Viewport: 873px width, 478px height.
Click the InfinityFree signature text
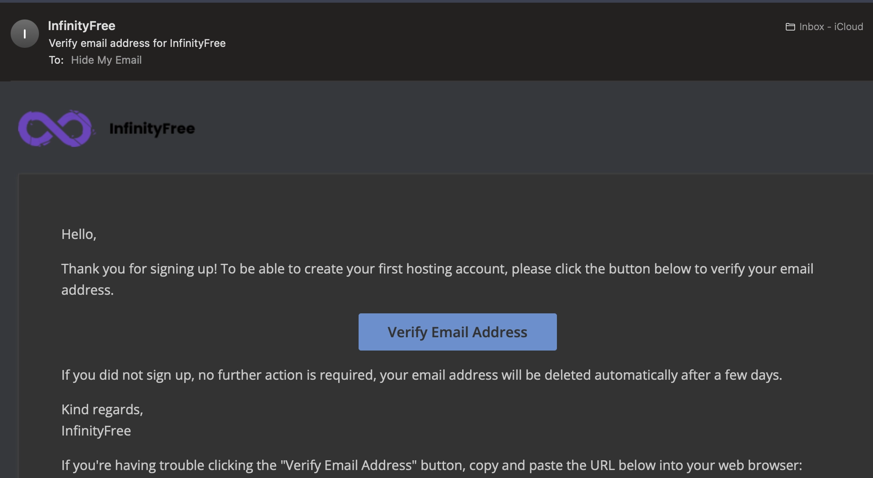(x=96, y=431)
